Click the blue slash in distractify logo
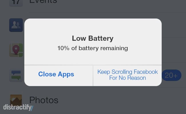Image resolution: width=186 pixels, height=114 pixels. 32,108
